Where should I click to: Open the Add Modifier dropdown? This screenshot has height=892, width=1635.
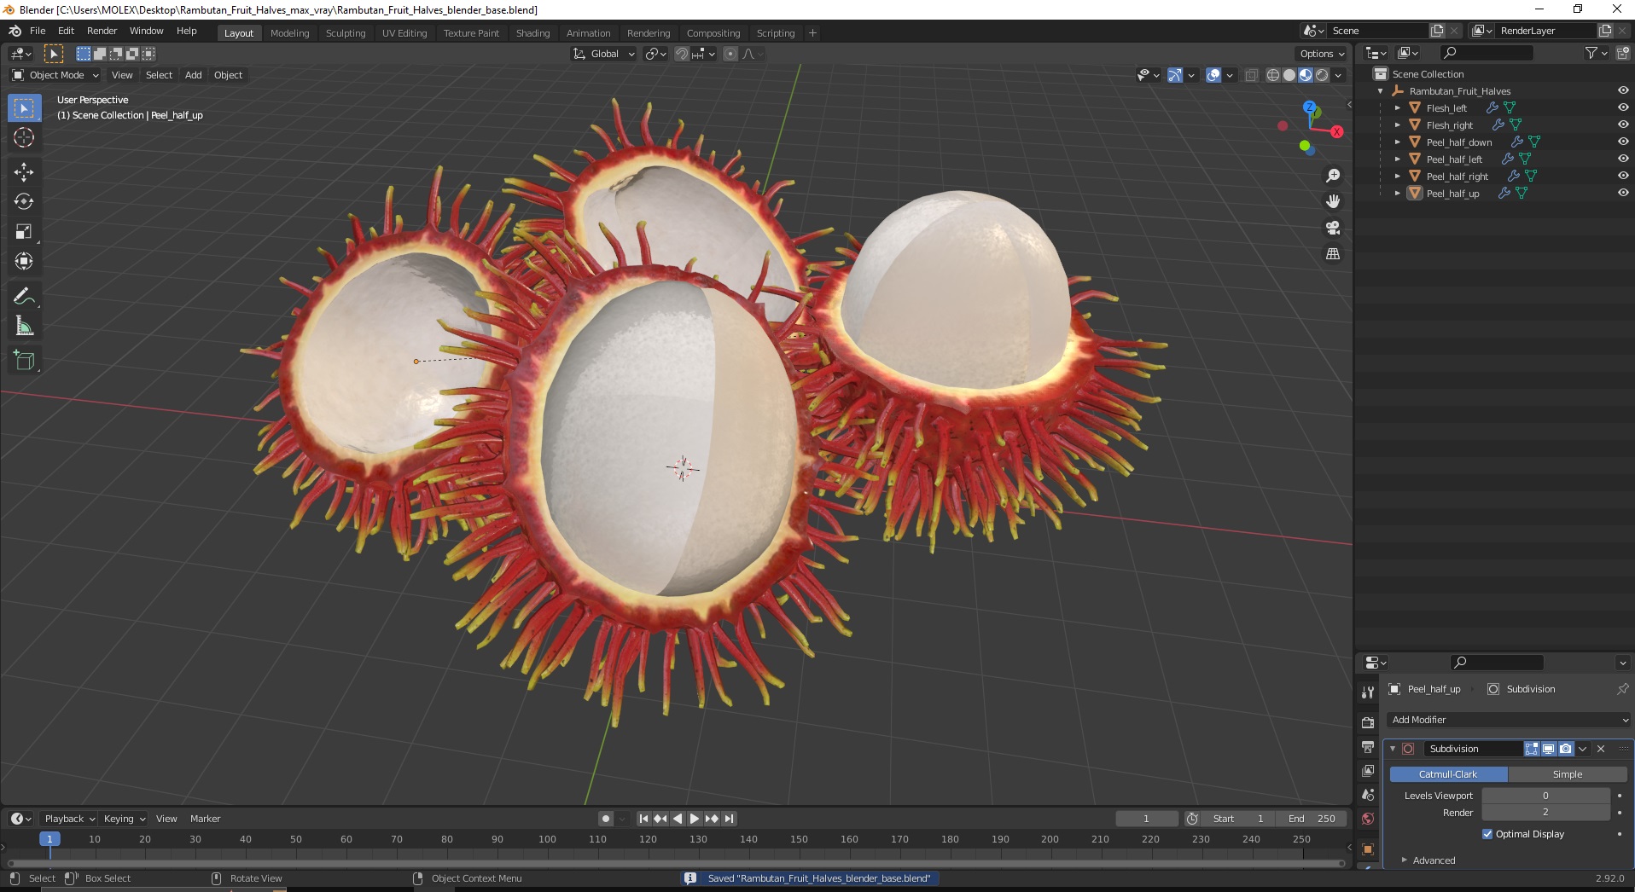click(1508, 720)
